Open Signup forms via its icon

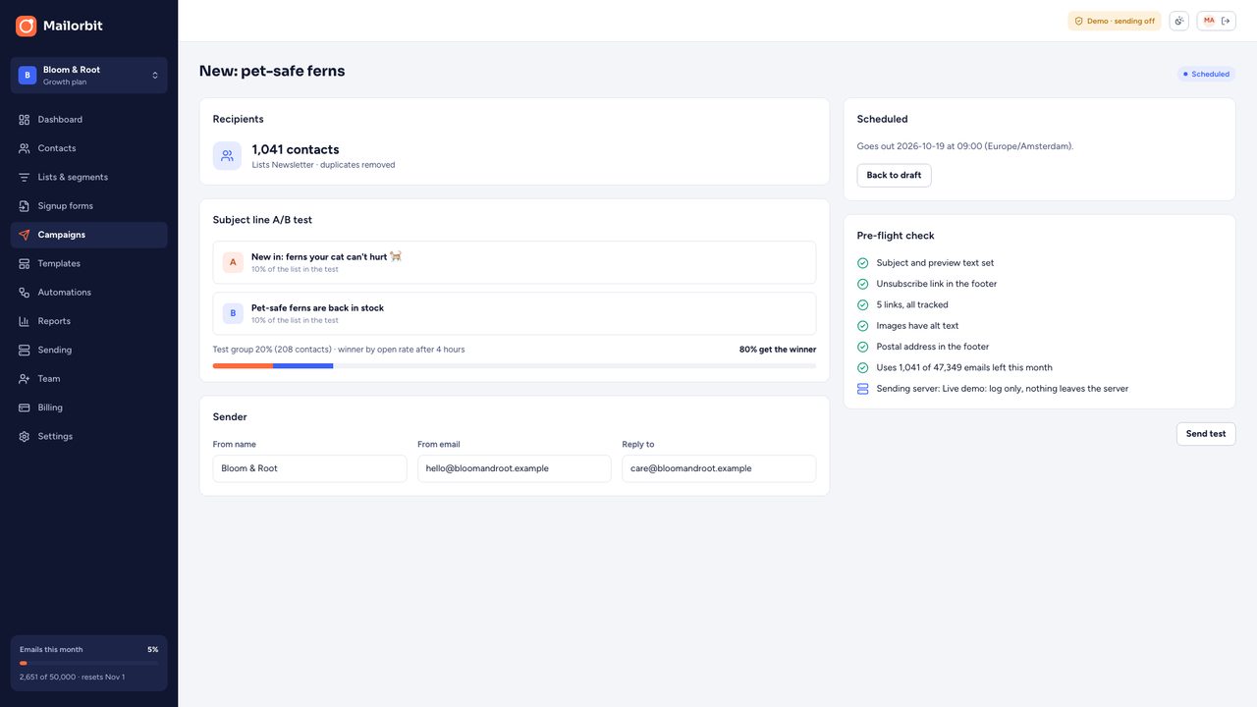tap(25, 206)
